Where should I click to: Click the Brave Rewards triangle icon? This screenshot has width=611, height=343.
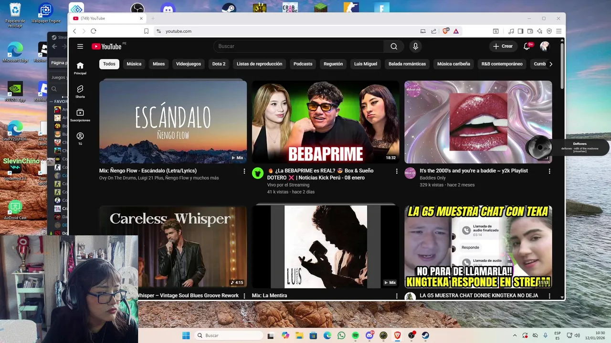pyautogui.click(x=456, y=31)
